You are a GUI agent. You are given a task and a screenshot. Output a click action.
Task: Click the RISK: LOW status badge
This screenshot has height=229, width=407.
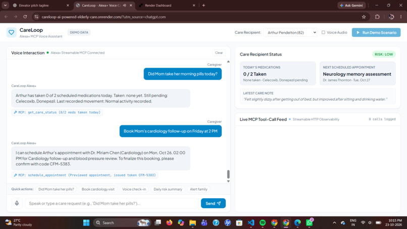[x=384, y=54]
